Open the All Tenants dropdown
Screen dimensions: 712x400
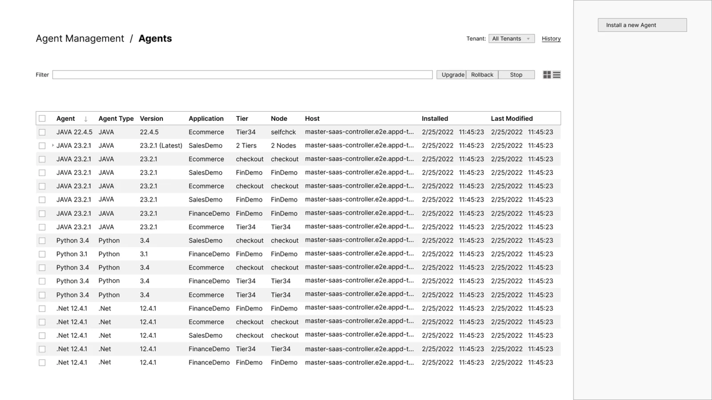[x=511, y=39]
